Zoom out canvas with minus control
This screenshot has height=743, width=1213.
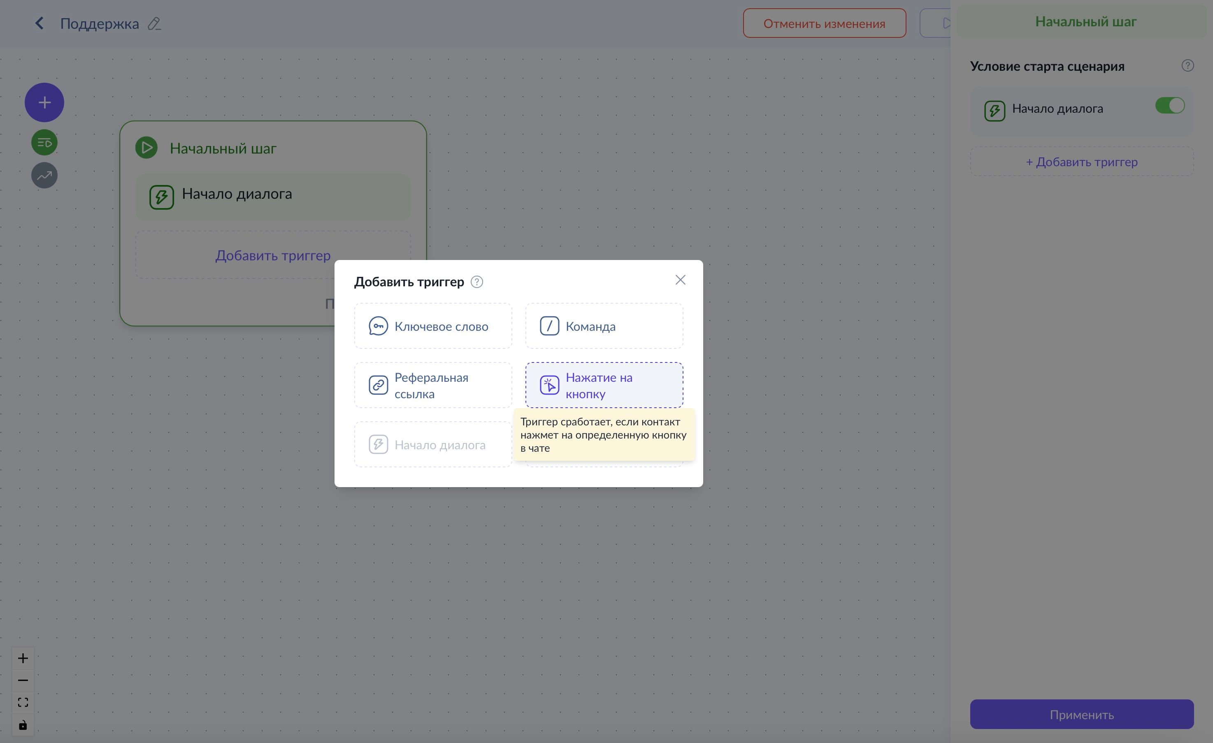23,680
